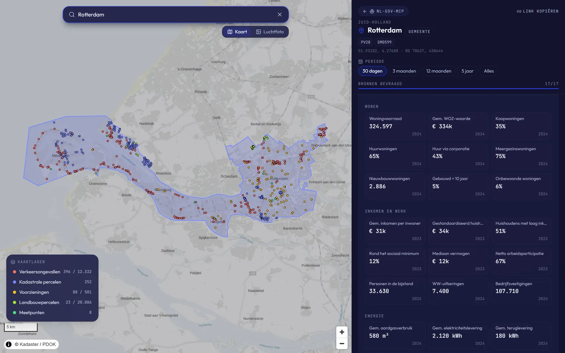
Task: Open the Mediaan vermogen card
Action: (x=458, y=261)
